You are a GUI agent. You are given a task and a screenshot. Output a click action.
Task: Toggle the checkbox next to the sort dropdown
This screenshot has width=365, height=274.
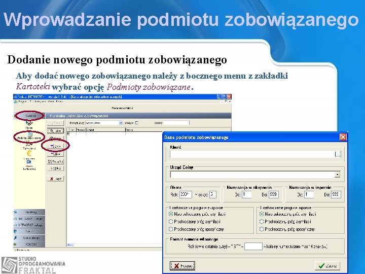(x=137, y=123)
